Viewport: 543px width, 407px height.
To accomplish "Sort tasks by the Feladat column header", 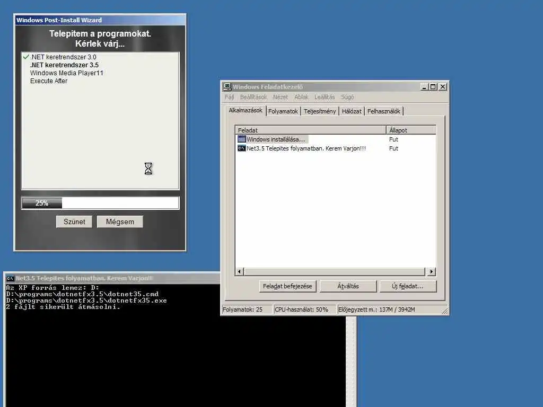I will 311,130.
